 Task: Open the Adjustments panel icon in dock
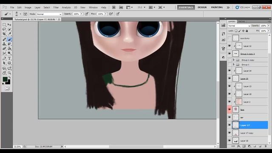(x=223, y=57)
